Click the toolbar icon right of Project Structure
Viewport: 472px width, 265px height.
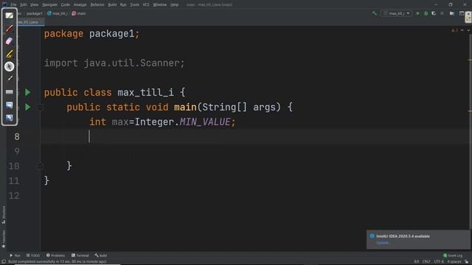pos(462,13)
